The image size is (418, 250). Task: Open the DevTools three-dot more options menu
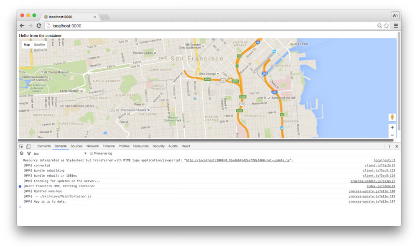click(x=390, y=146)
